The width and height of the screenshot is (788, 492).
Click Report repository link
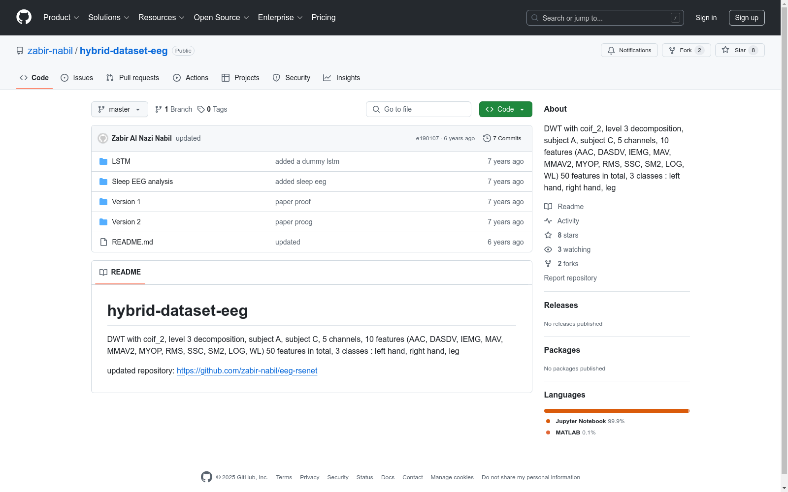[x=570, y=278]
